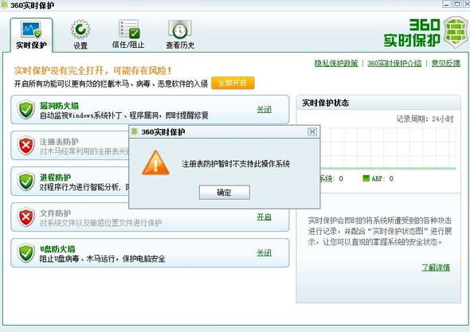Click the dialog message 注册表防护暂时不支持此操作系统
Screen dimensions: 470x332
click(236, 164)
